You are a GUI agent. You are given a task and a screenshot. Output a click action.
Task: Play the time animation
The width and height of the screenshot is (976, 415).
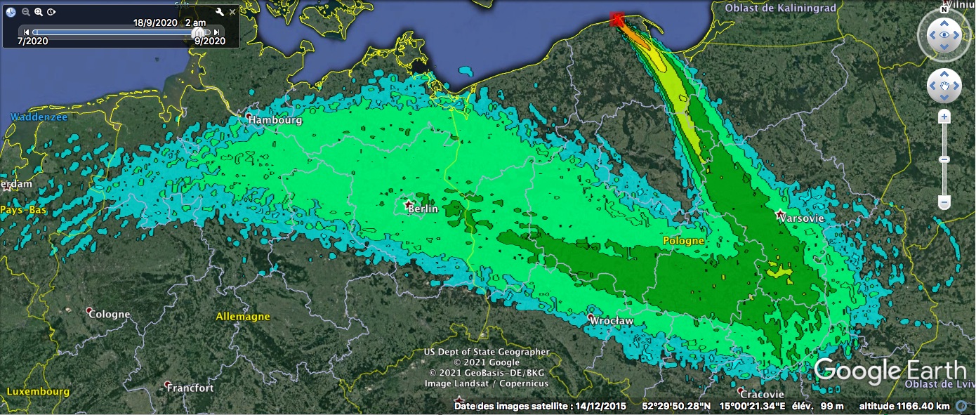(x=51, y=12)
